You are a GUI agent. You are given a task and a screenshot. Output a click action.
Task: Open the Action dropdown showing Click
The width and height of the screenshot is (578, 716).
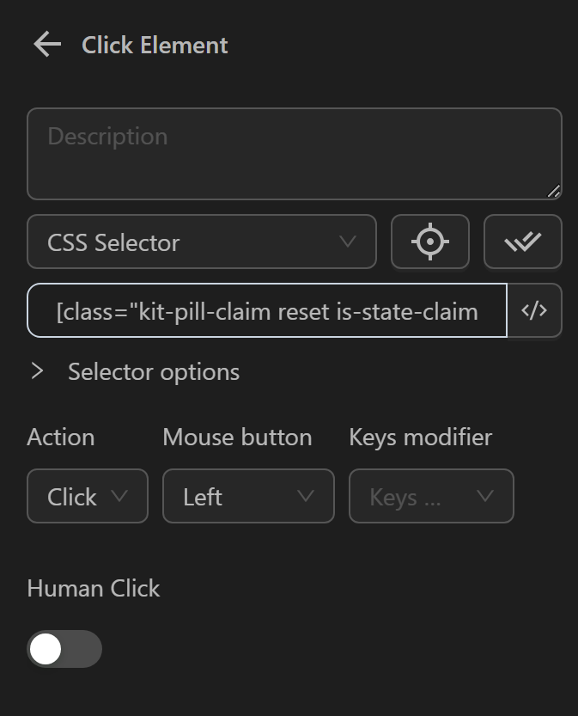(x=87, y=496)
